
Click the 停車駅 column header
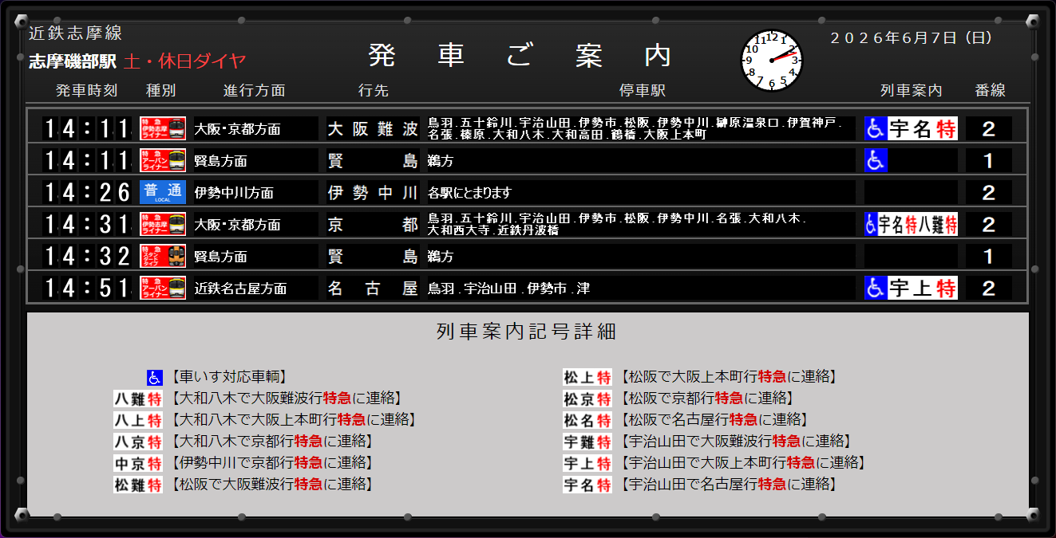click(642, 91)
